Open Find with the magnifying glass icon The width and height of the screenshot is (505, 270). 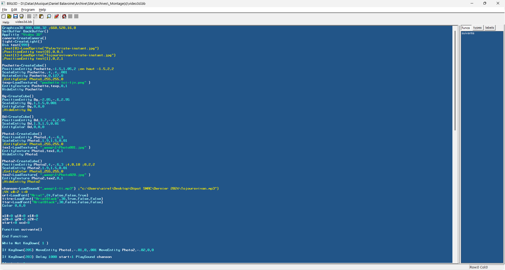pos(49,16)
